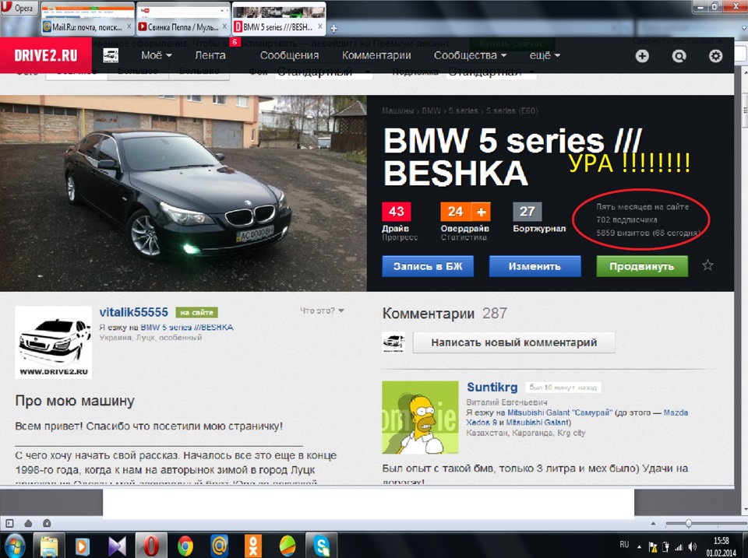Expand the Стандартная подложка dropdown

point(491,72)
